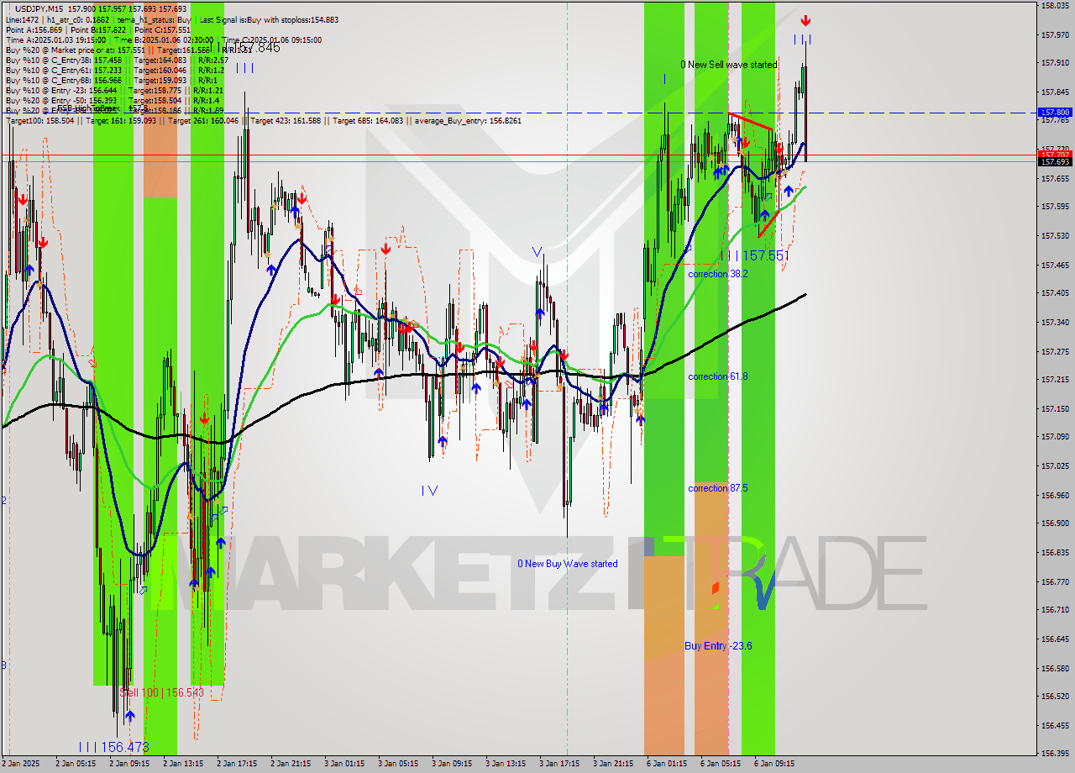Select the '0 New Sell wave started' label
This screenshot has height=773, width=1075.
(729, 65)
